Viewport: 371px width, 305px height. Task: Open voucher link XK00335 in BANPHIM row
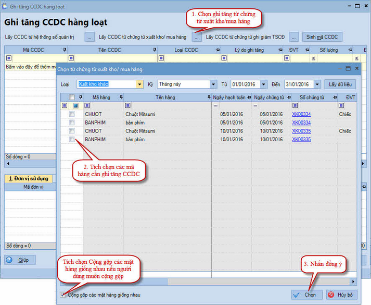point(301,139)
